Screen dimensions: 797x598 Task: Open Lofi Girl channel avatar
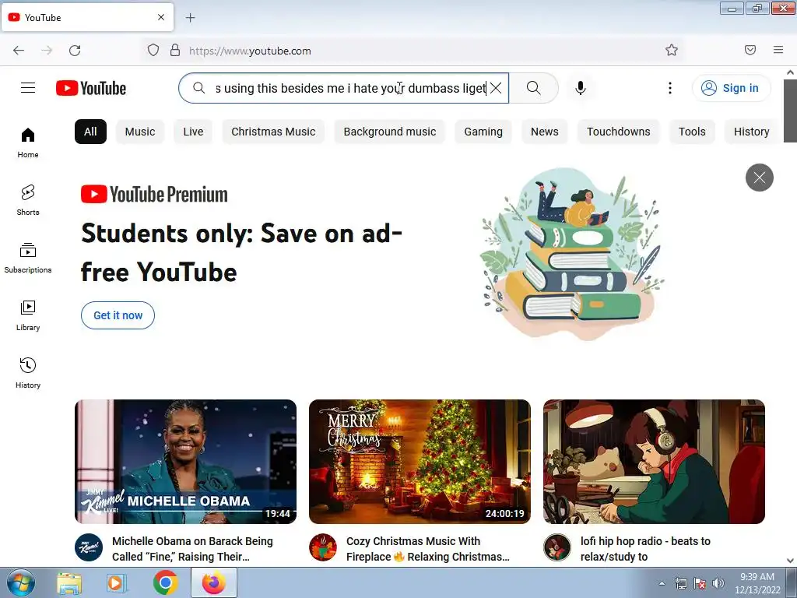pos(557,547)
